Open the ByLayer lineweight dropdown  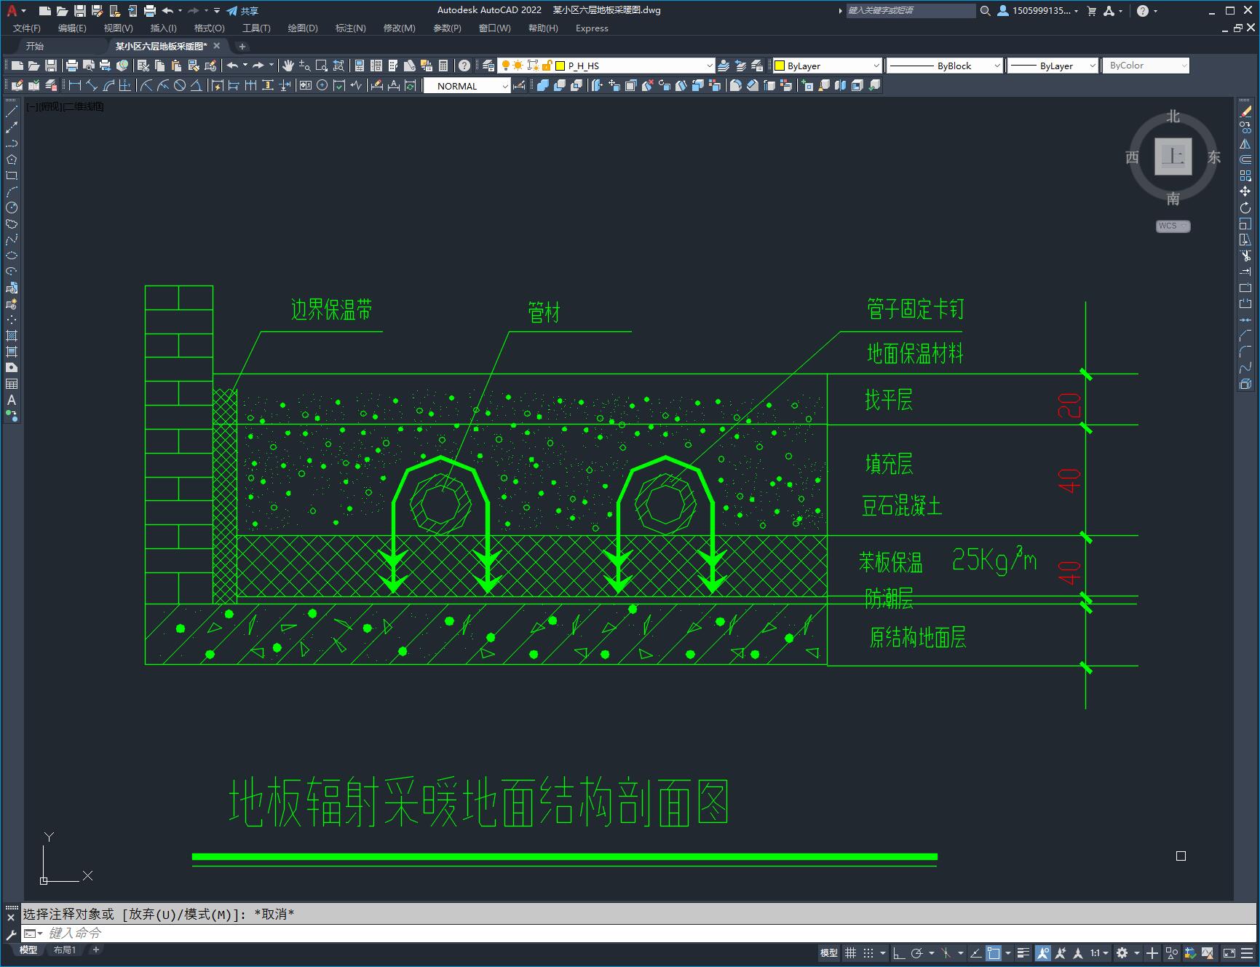[1053, 66]
